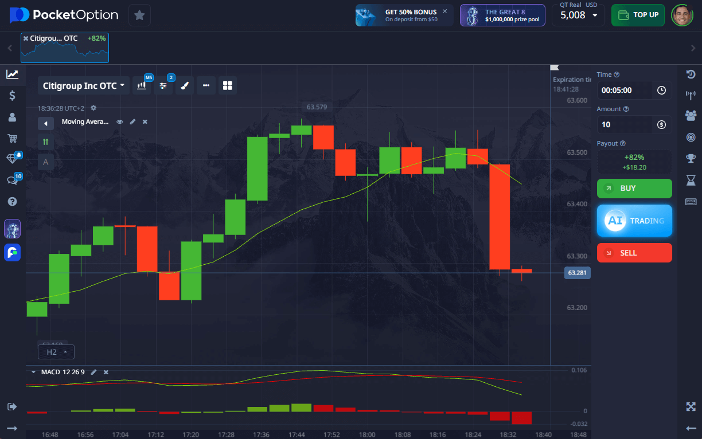Hide the Moving Average indicator eye
Image resolution: width=702 pixels, height=439 pixels.
pyautogui.click(x=120, y=121)
